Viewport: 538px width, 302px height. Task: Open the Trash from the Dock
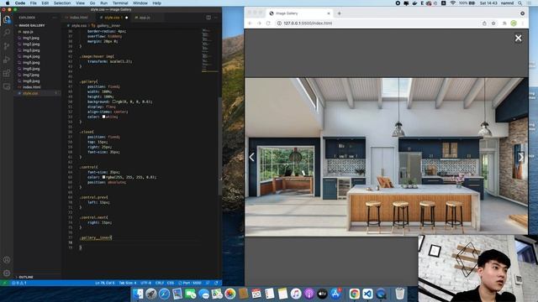[x=400, y=294]
